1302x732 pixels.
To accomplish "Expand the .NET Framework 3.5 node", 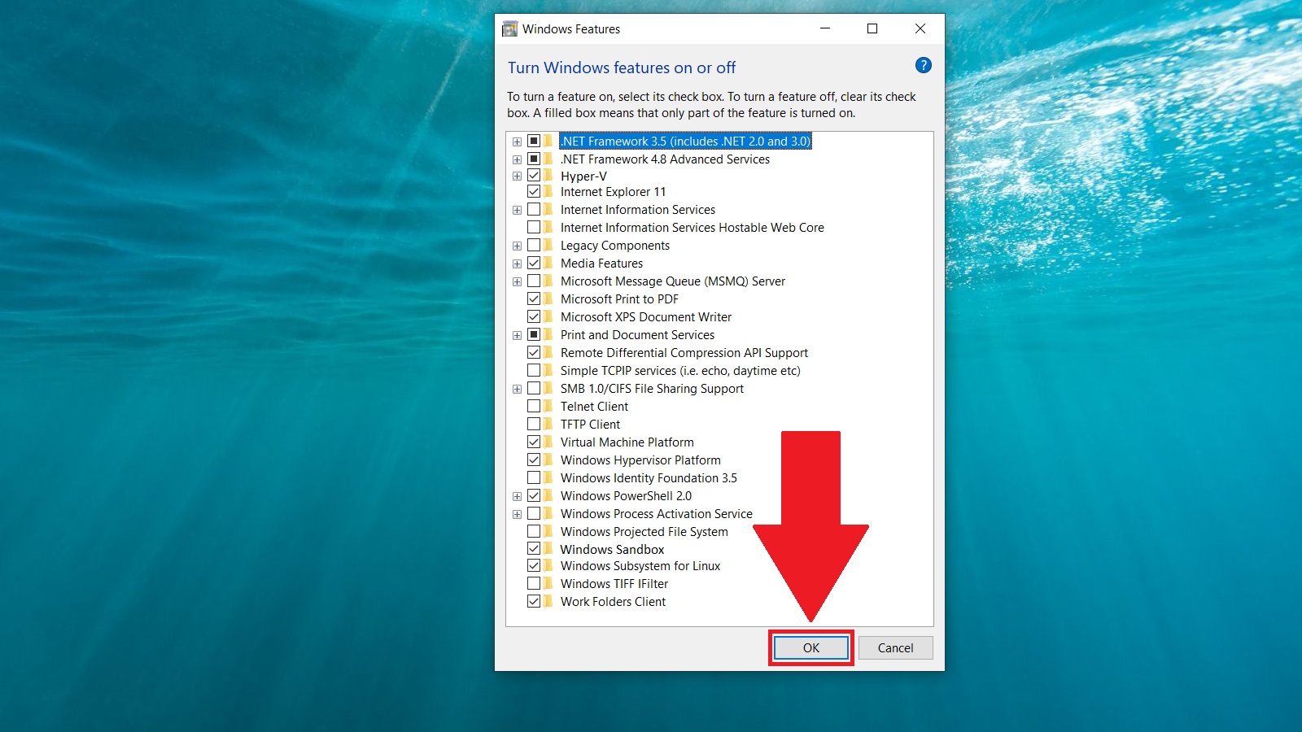I will tap(517, 142).
